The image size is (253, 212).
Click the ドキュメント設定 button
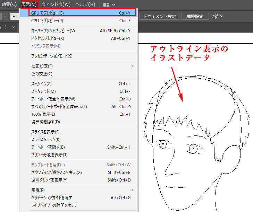[159, 16]
